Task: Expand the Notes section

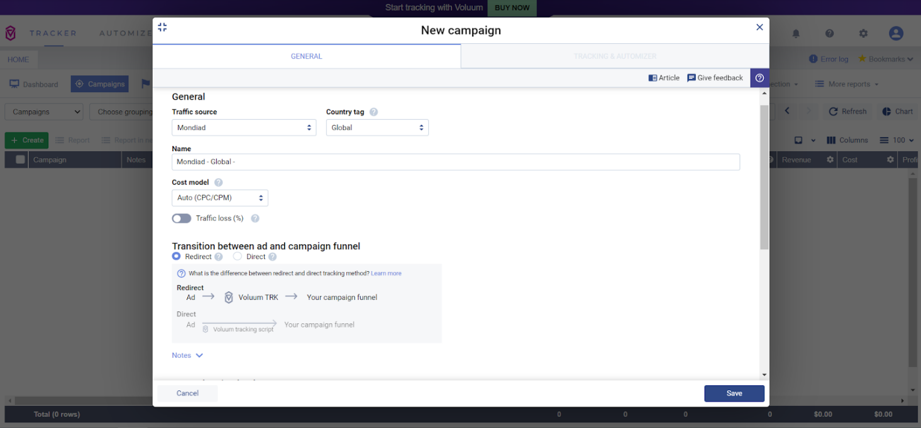Action: [187, 355]
